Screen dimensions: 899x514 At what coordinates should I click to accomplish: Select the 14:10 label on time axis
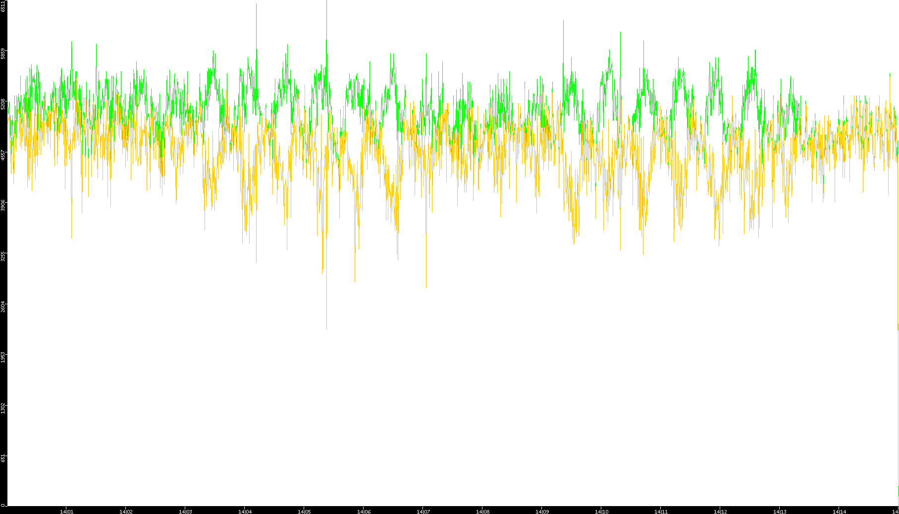(601, 512)
